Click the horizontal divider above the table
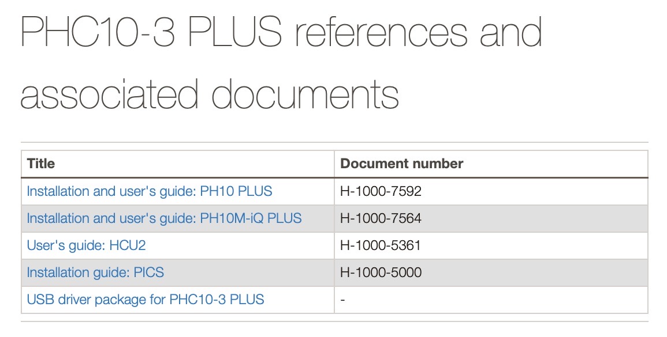The image size is (667, 337). pos(334,142)
